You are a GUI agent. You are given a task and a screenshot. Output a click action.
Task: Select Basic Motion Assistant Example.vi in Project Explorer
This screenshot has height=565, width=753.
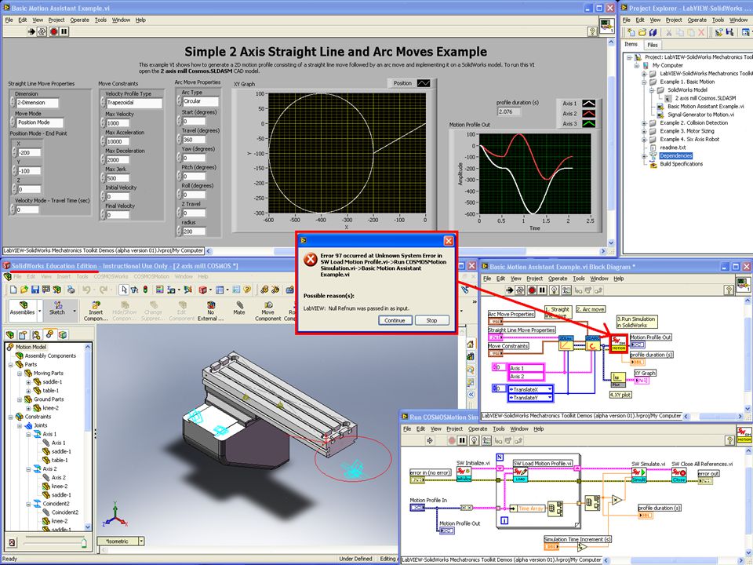point(705,106)
